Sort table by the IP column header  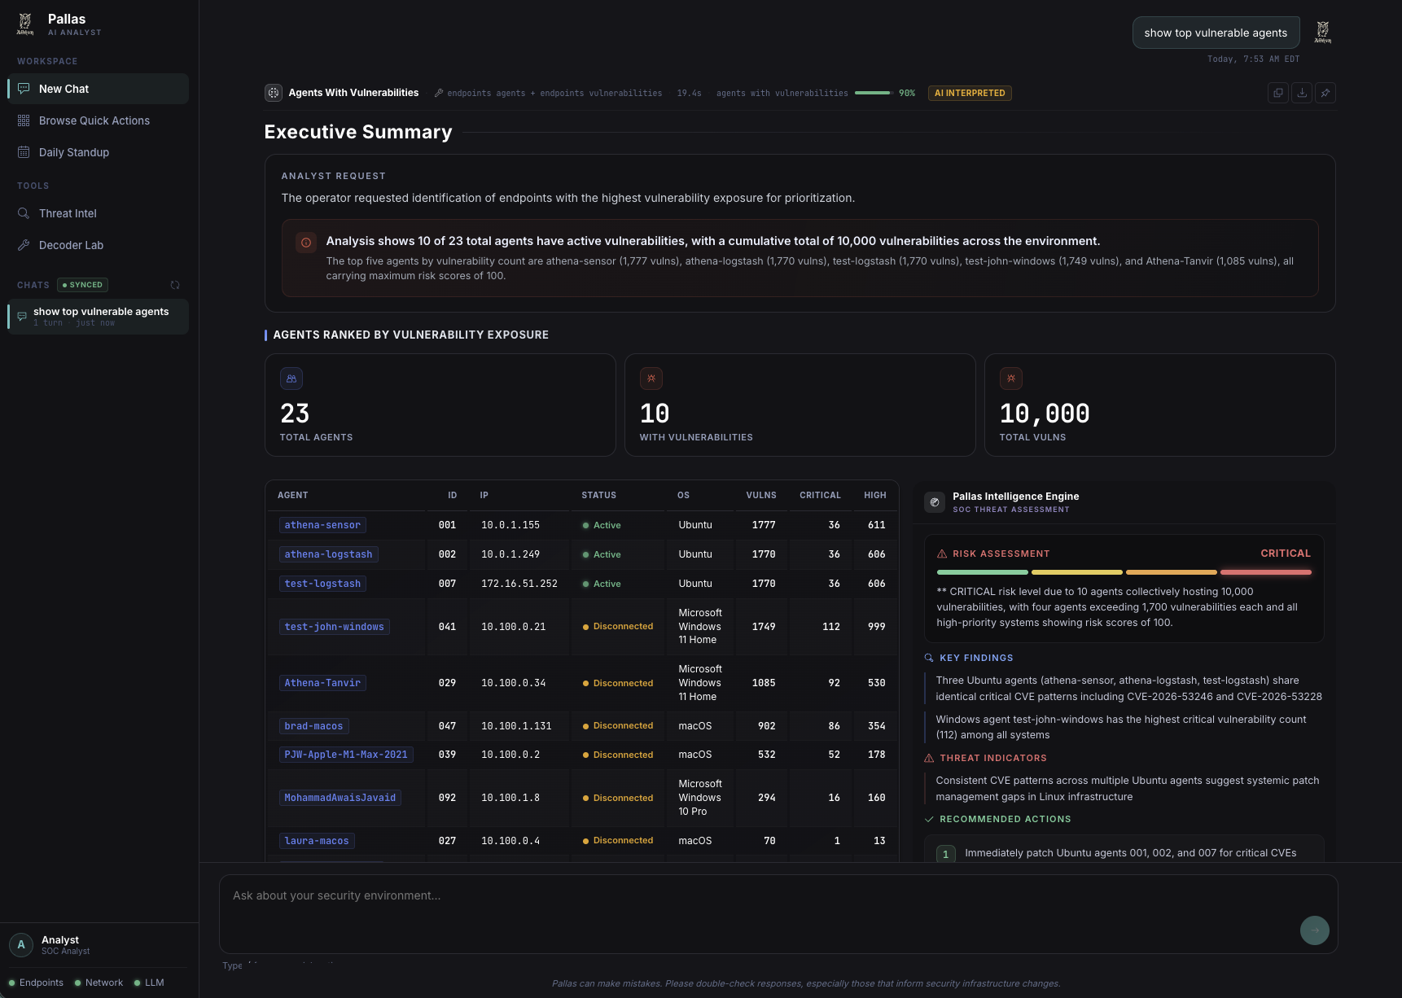484,495
